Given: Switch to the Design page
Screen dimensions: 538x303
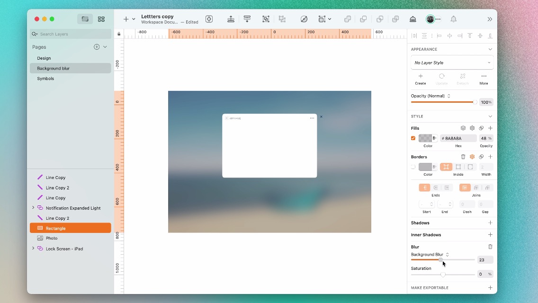Looking at the screenshot, I should click(44, 58).
